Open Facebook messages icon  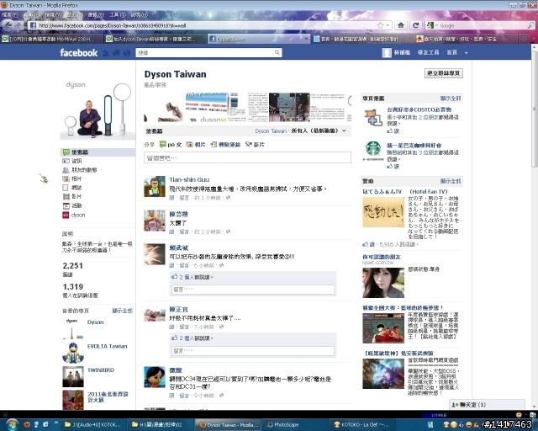[117, 53]
